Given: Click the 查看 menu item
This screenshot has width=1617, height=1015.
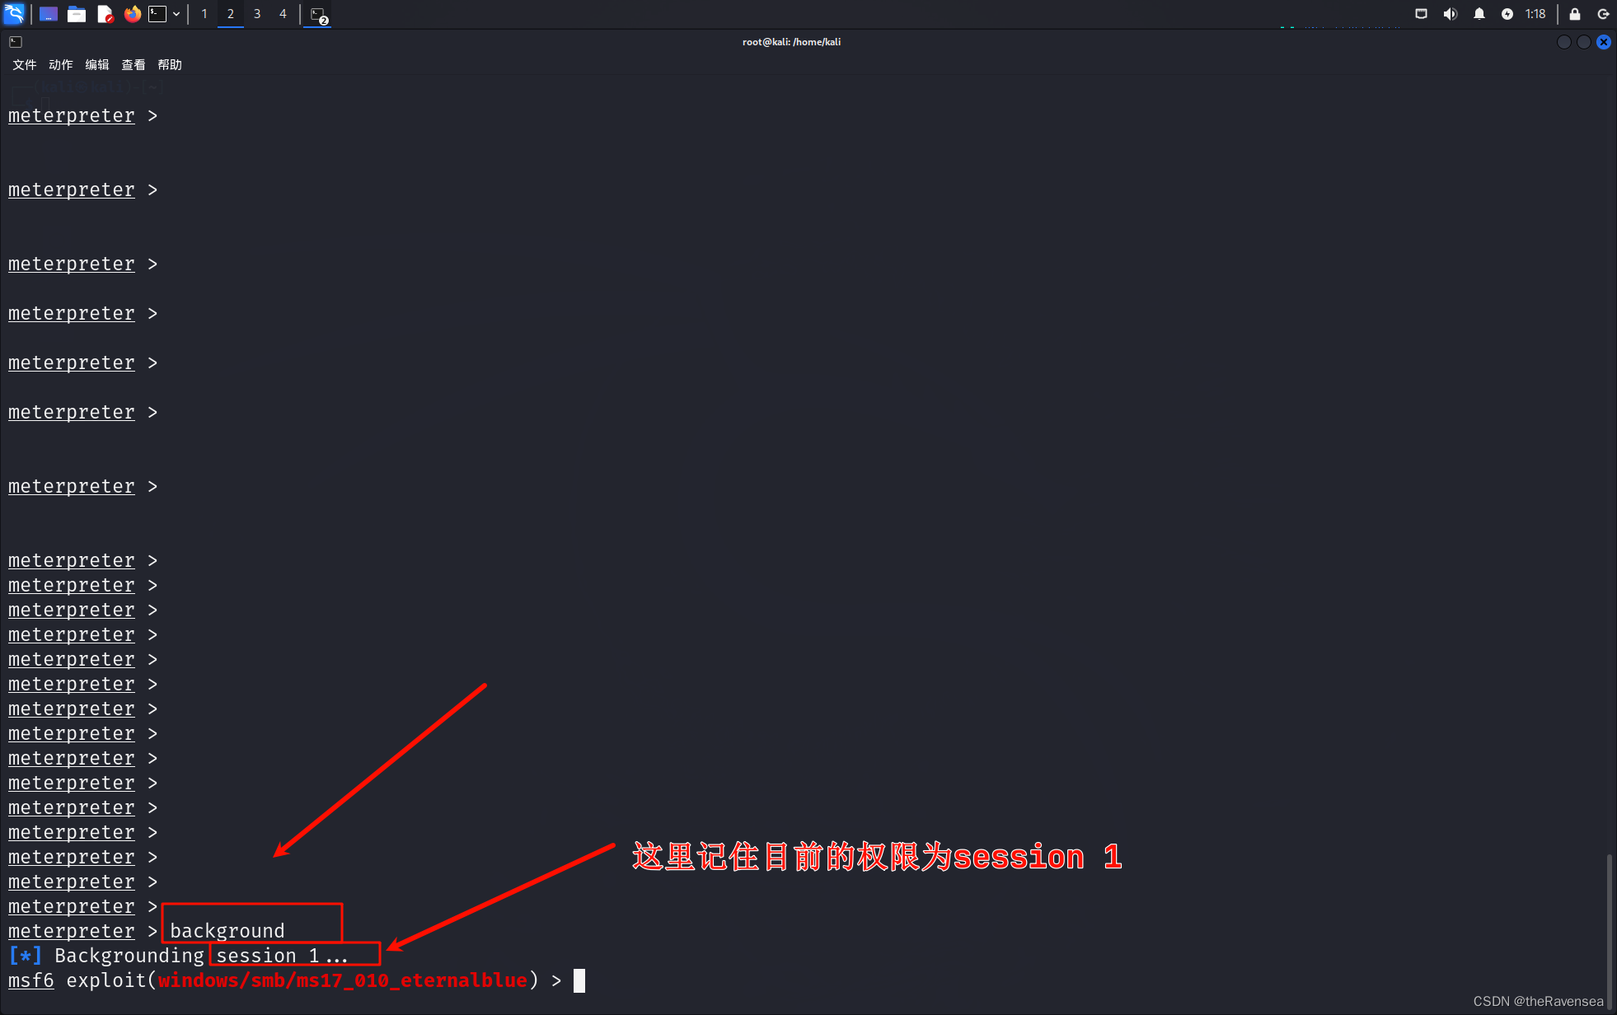Looking at the screenshot, I should click(132, 64).
